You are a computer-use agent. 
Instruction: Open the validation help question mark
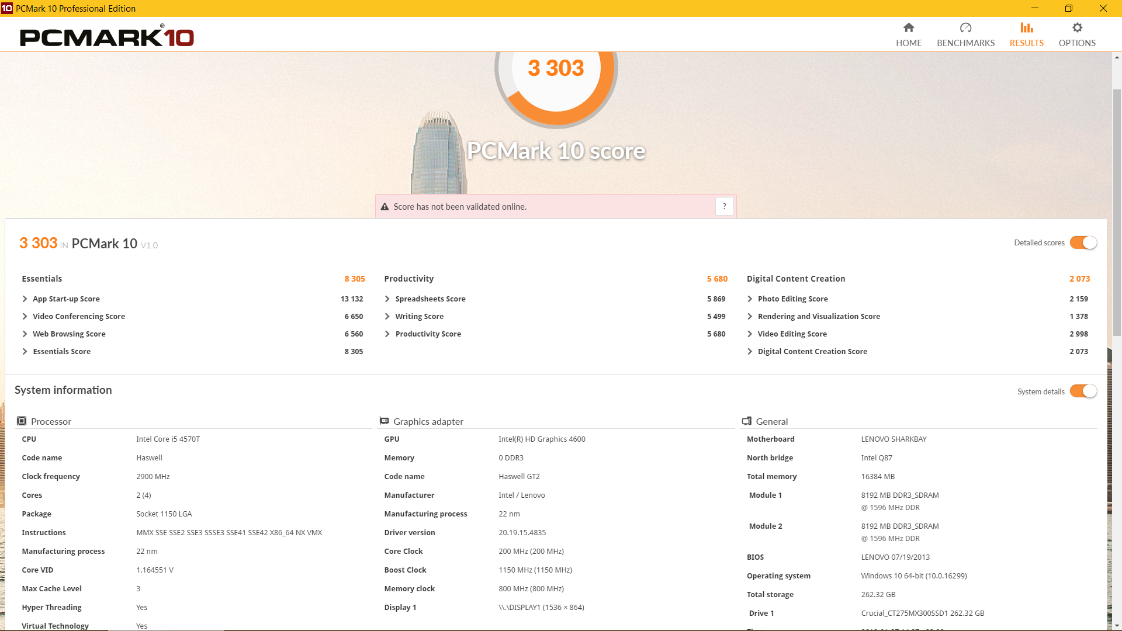[x=724, y=206]
